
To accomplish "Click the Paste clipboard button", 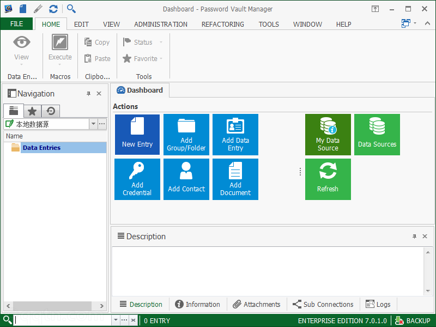I will 98,59.
